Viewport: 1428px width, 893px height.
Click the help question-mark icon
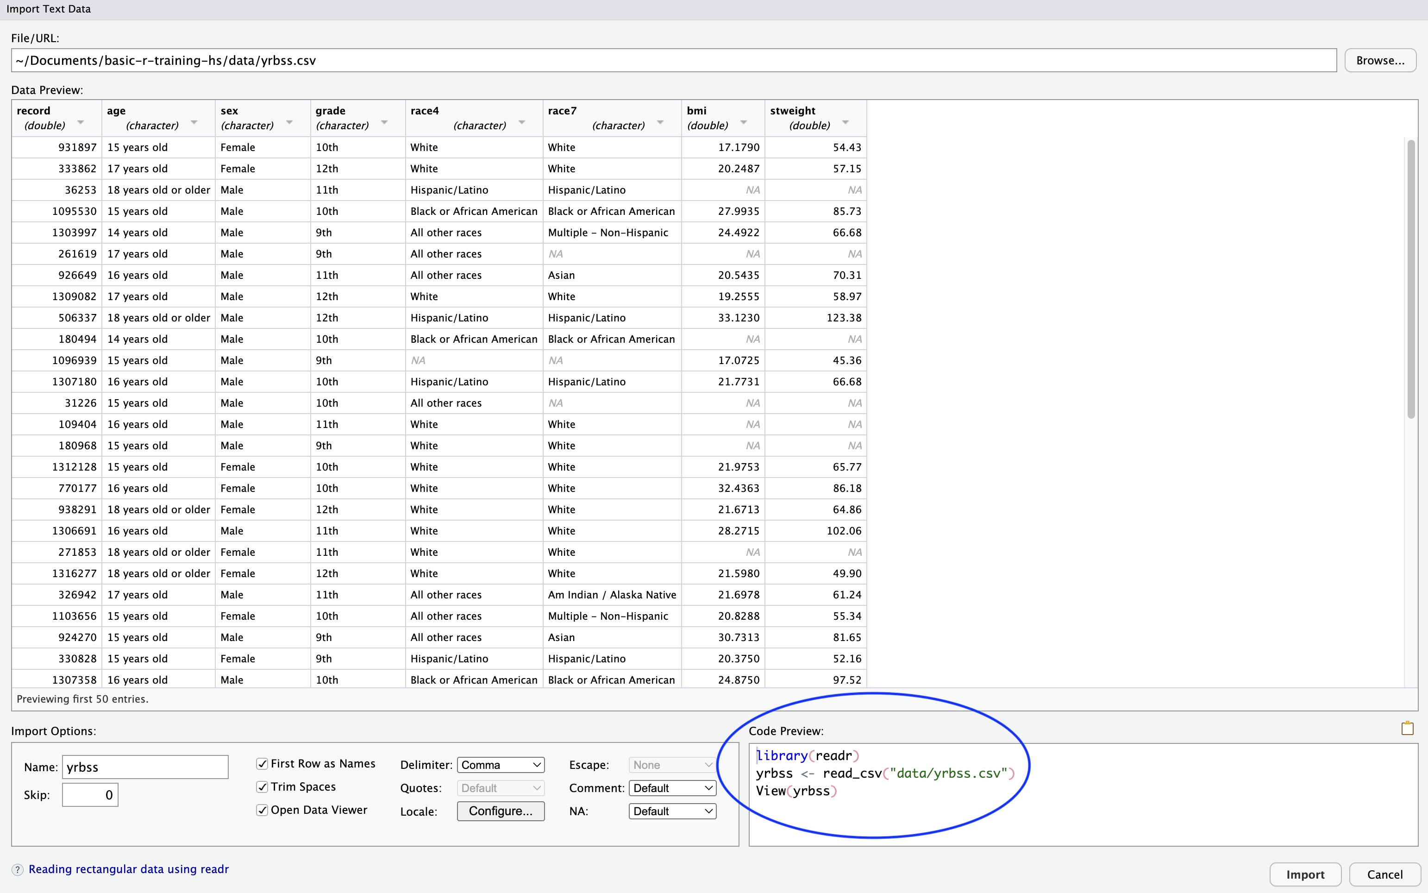(17, 869)
